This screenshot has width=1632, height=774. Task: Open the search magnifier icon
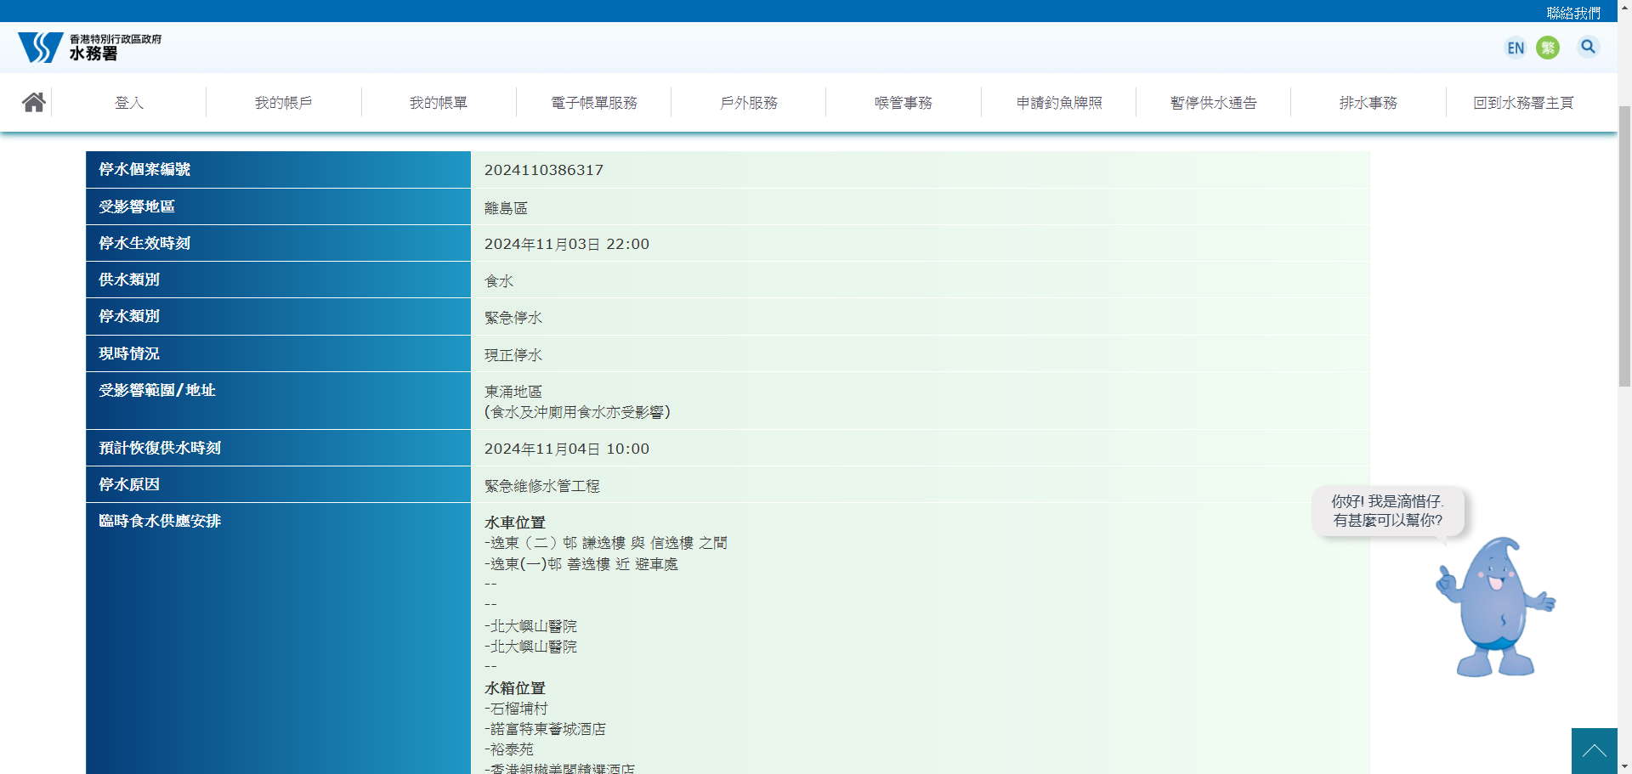pyautogui.click(x=1588, y=47)
